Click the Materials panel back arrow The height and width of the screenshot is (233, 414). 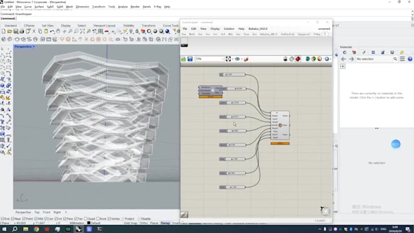pos(343,59)
